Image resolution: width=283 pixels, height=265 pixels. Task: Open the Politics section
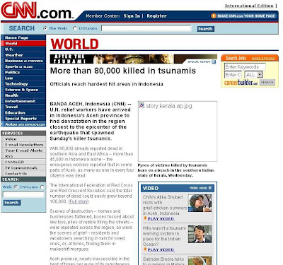pyautogui.click(x=23, y=72)
